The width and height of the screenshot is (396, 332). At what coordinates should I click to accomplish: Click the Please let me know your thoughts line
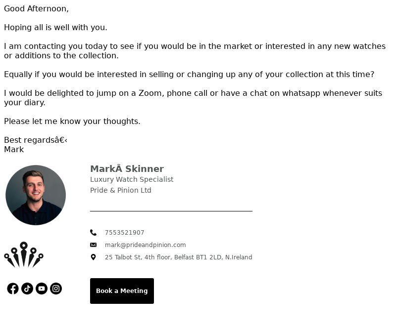[72, 121]
